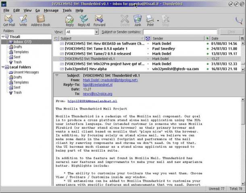The image size is (246, 193).
Task: Click Reply All in toolbar
Action: [x=84, y=21]
